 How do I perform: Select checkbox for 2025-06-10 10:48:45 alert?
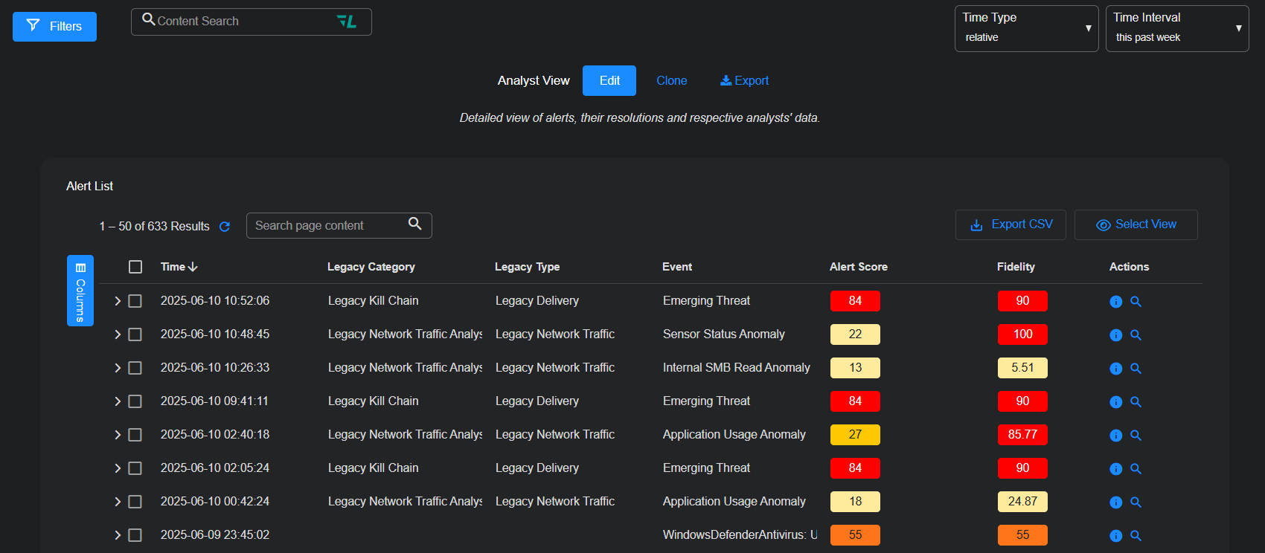(x=135, y=334)
